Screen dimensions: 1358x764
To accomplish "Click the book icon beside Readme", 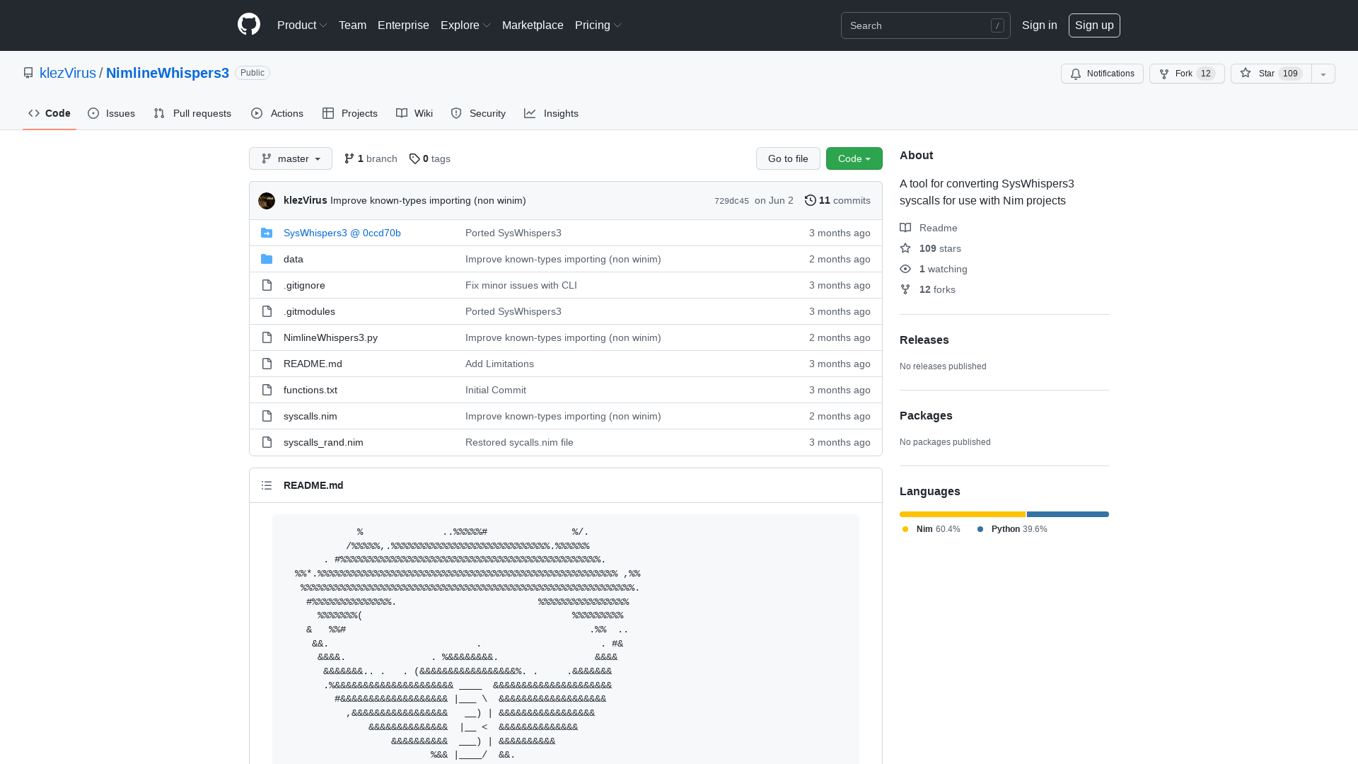I will click(x=905, y=228).
